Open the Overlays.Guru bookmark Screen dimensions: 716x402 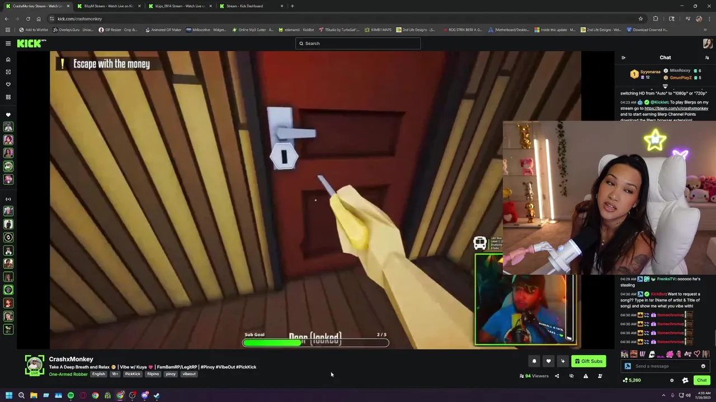pyautogui.click(x=73, y=30)
